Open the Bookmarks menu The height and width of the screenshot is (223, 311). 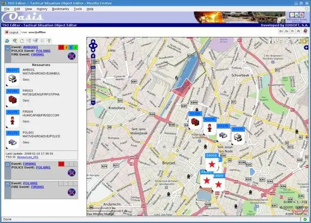[60, 9]
